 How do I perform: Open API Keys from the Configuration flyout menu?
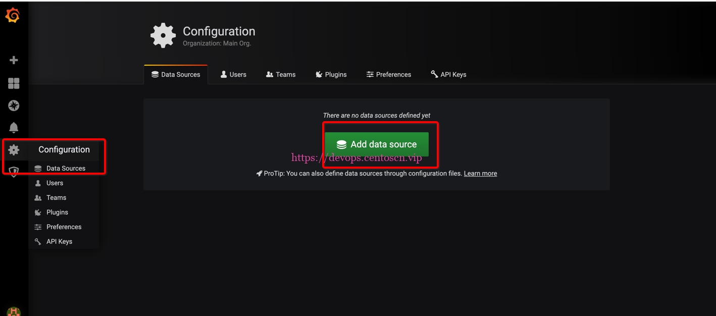(59, 241)
